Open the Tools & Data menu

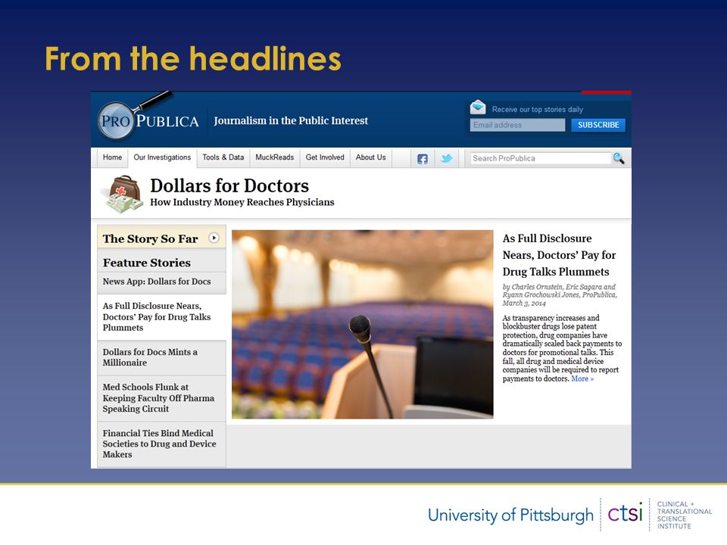223,157
